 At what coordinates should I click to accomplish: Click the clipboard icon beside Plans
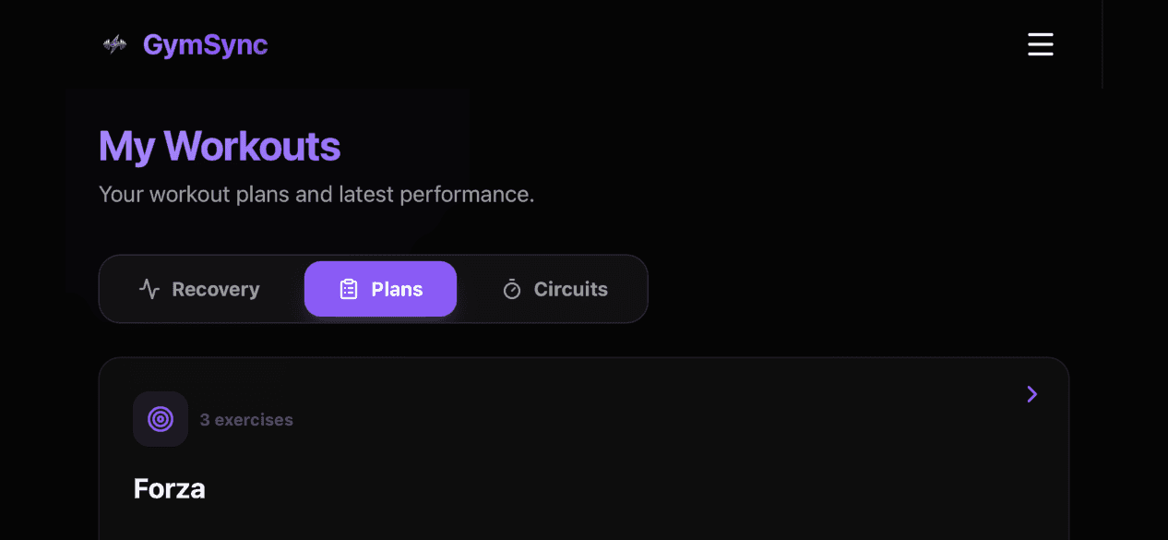[x=349, y=289]
